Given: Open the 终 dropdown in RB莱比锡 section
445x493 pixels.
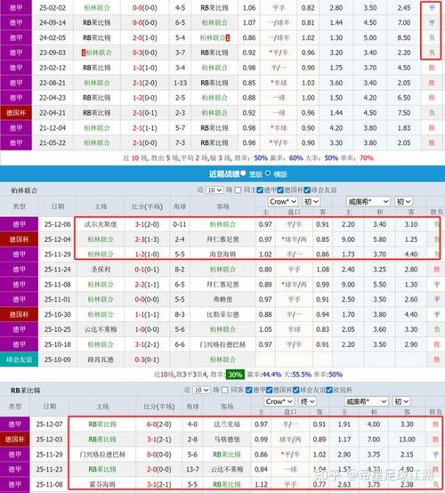Looking at the screenshot, I should tap(307, 401).
